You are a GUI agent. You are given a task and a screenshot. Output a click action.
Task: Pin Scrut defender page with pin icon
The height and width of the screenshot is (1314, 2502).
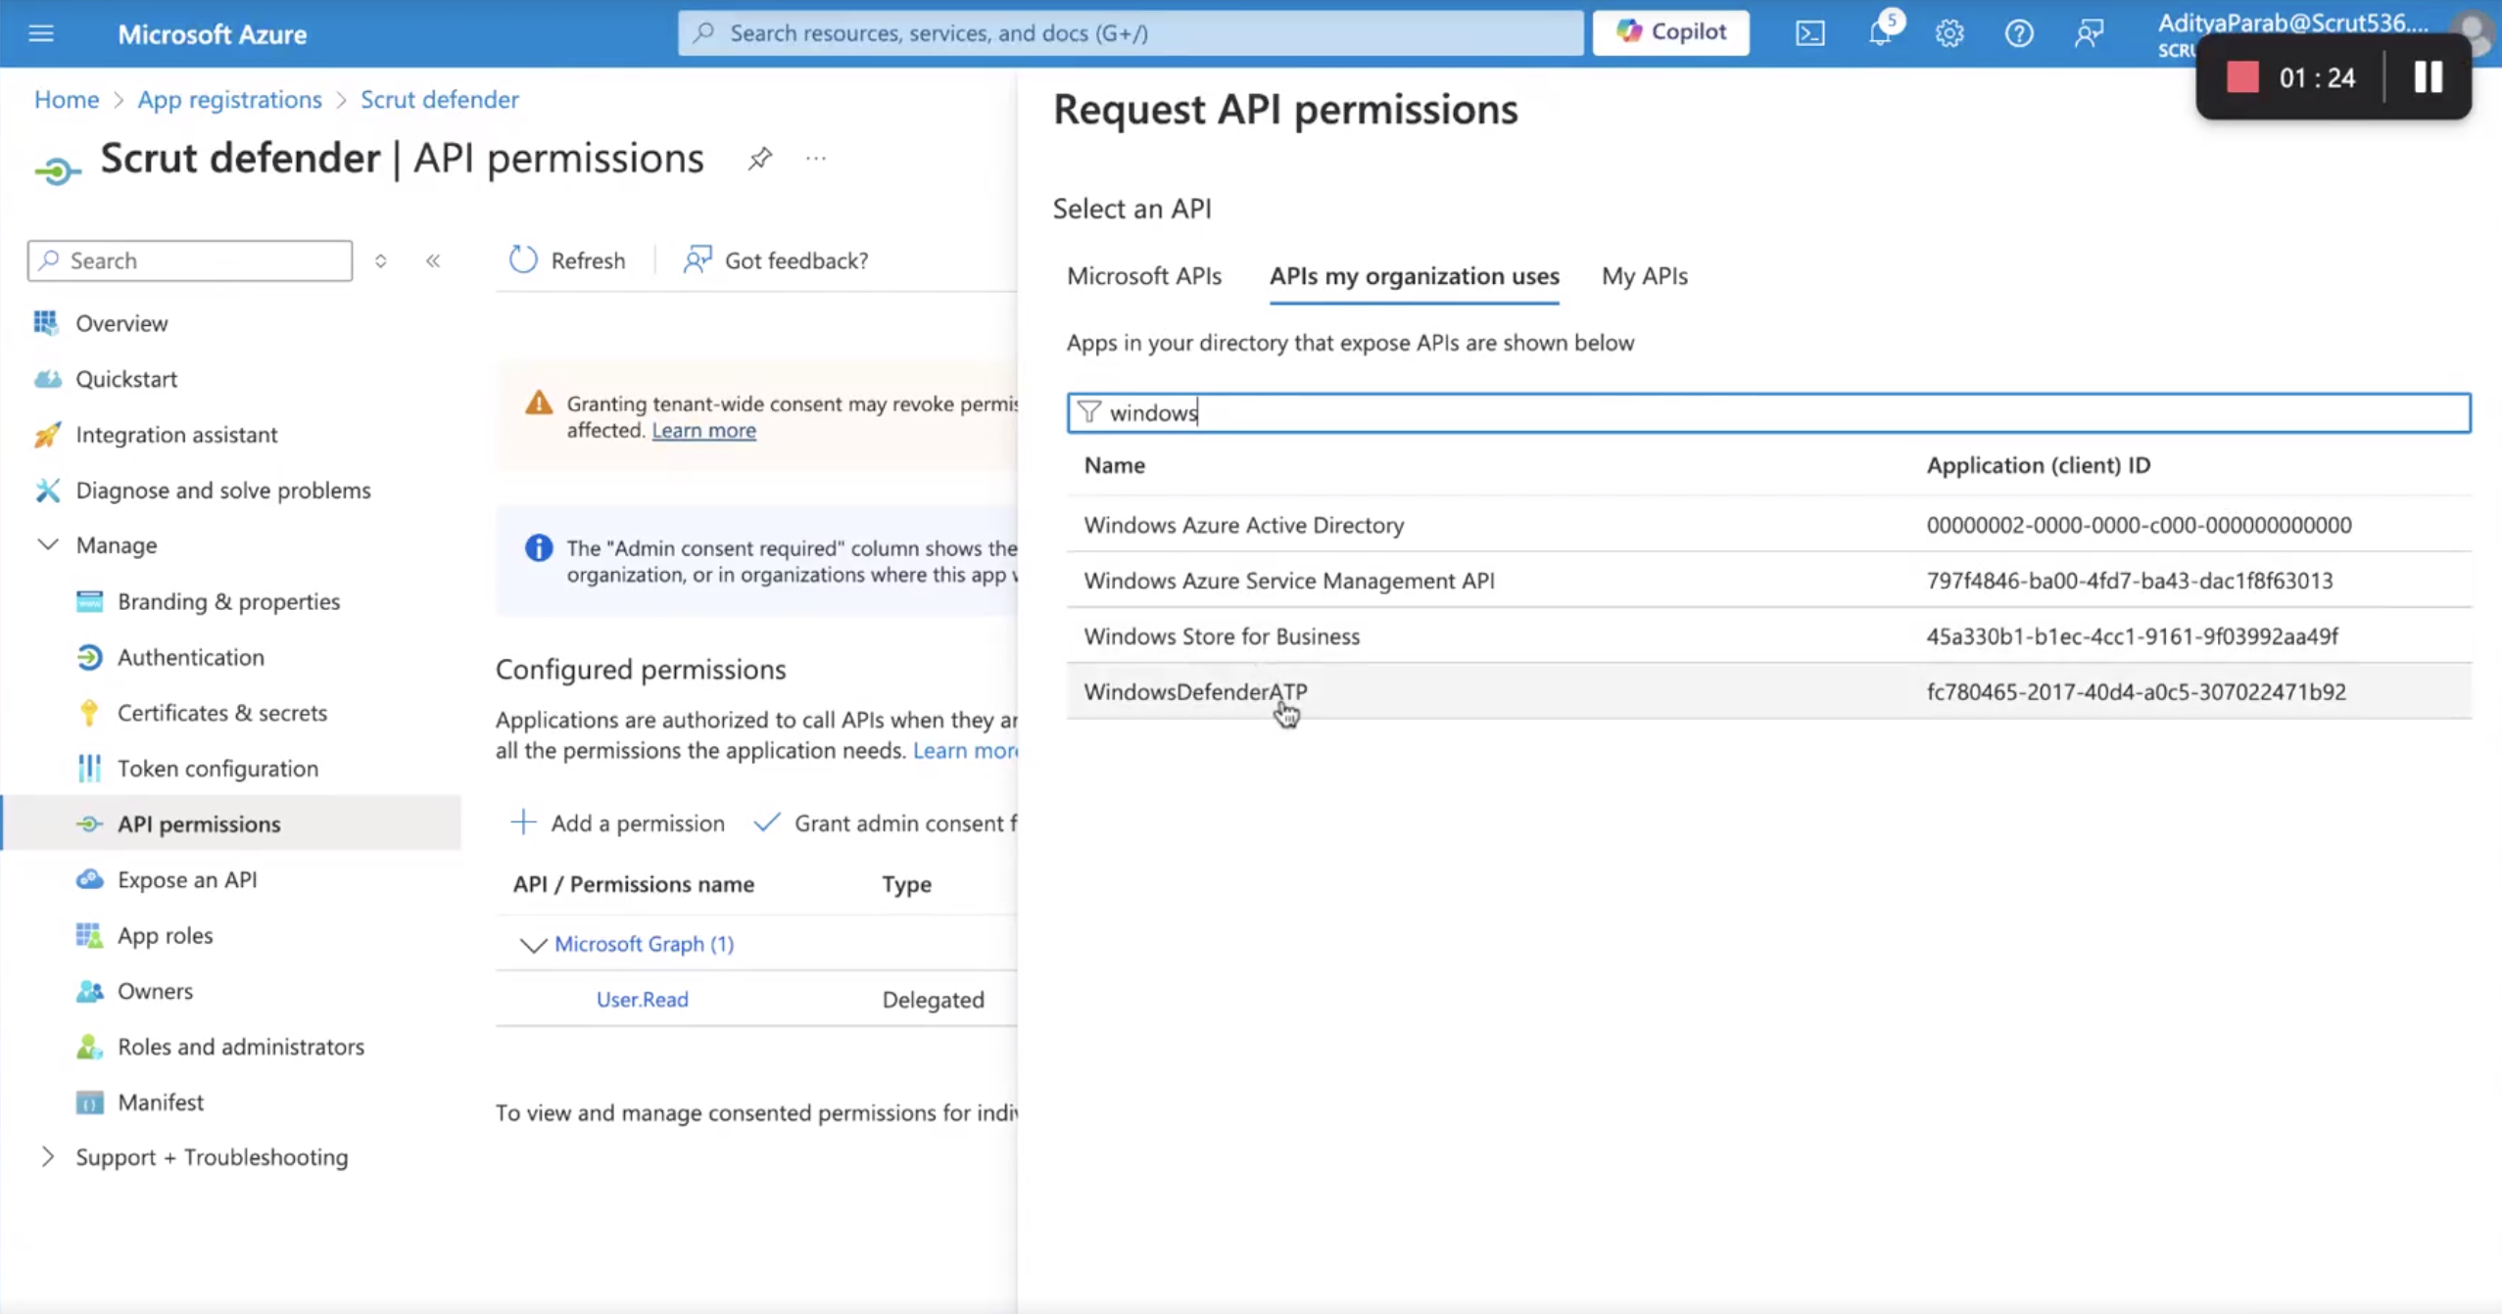pyautogui.click(x=759, y=159)
